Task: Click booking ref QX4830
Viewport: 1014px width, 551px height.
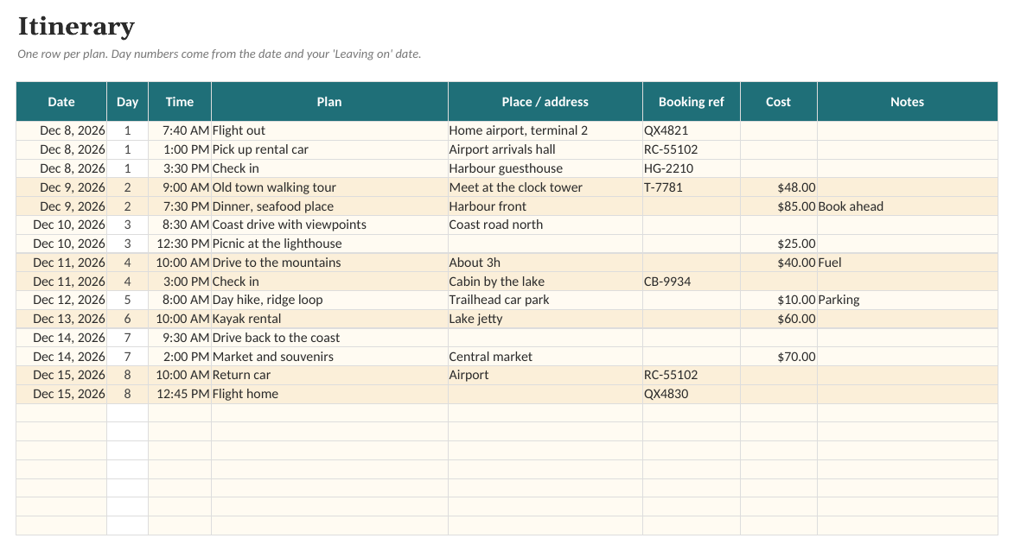Action: click(692, 394)
